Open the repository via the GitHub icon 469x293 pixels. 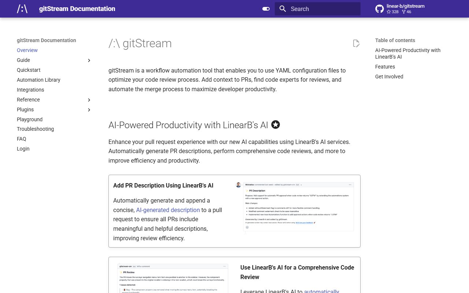coord(379,8)
